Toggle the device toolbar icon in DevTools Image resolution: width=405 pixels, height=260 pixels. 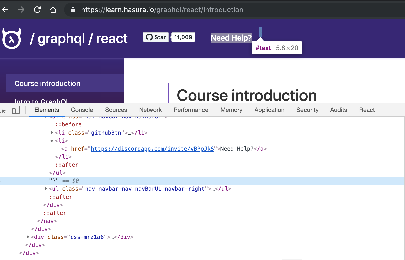[16, 110]
